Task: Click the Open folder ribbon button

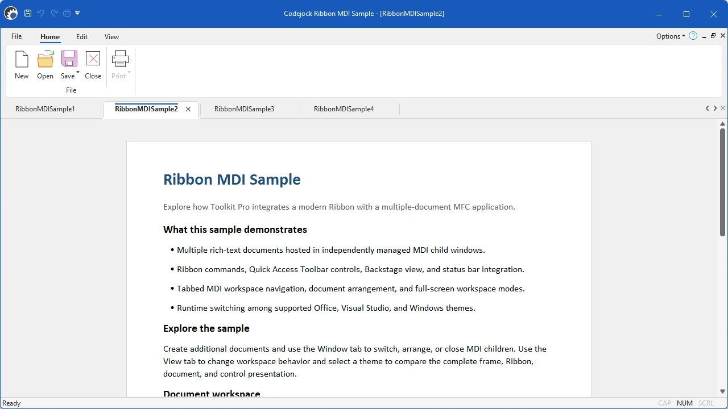Action: pyautogui.click(x=45, y=65)
